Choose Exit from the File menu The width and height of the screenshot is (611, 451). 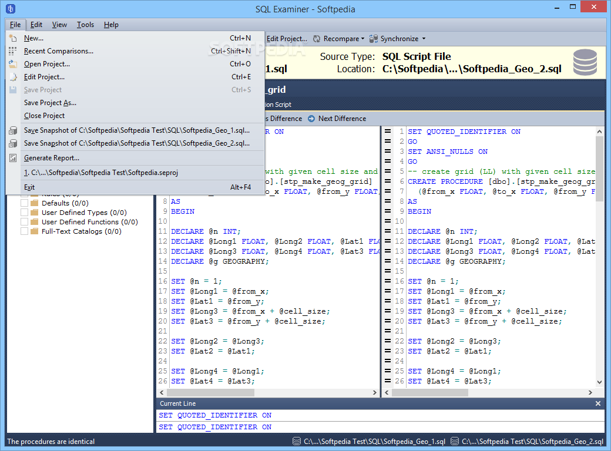click(135, 187)
